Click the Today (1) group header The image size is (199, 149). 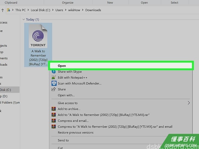(x=33, y=20)
